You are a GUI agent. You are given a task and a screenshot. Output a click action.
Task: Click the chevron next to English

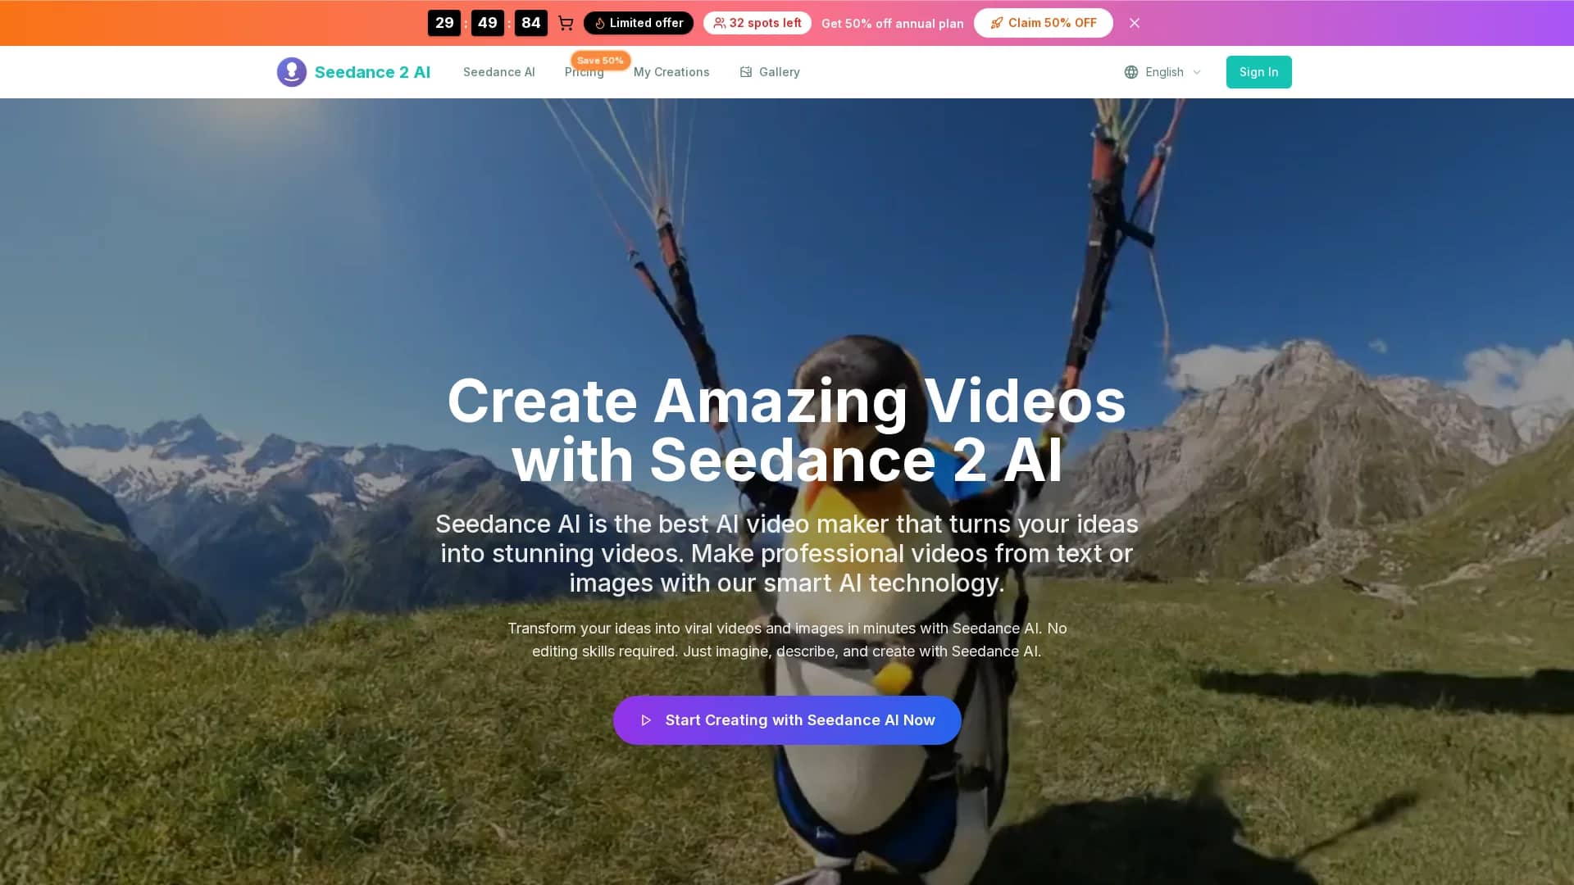[x=1197, y=72]
